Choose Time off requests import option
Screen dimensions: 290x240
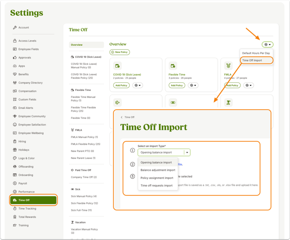(x=158, y=185)
